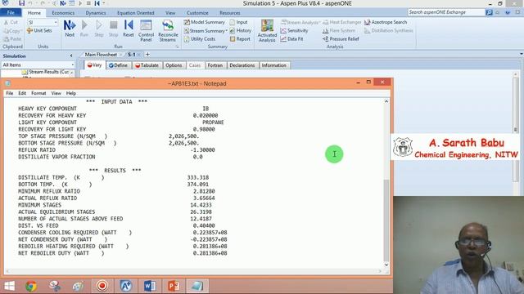Screen dimensions: 524x294
Task: Switch to Dynamics ribbon tab
Action: tap(96, 13)
